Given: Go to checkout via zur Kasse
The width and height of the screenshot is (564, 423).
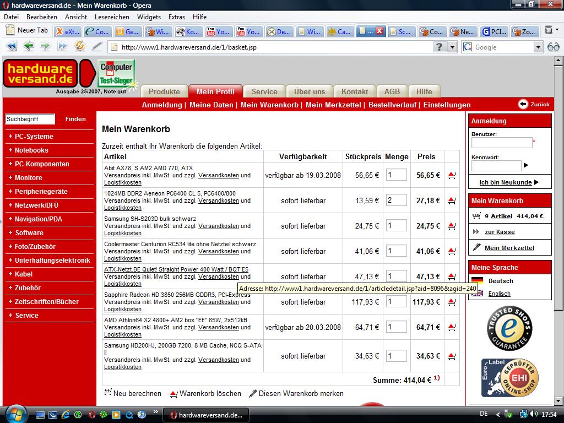Looking at the screenshot, I should pyautogui.click(x=500, y=232).
